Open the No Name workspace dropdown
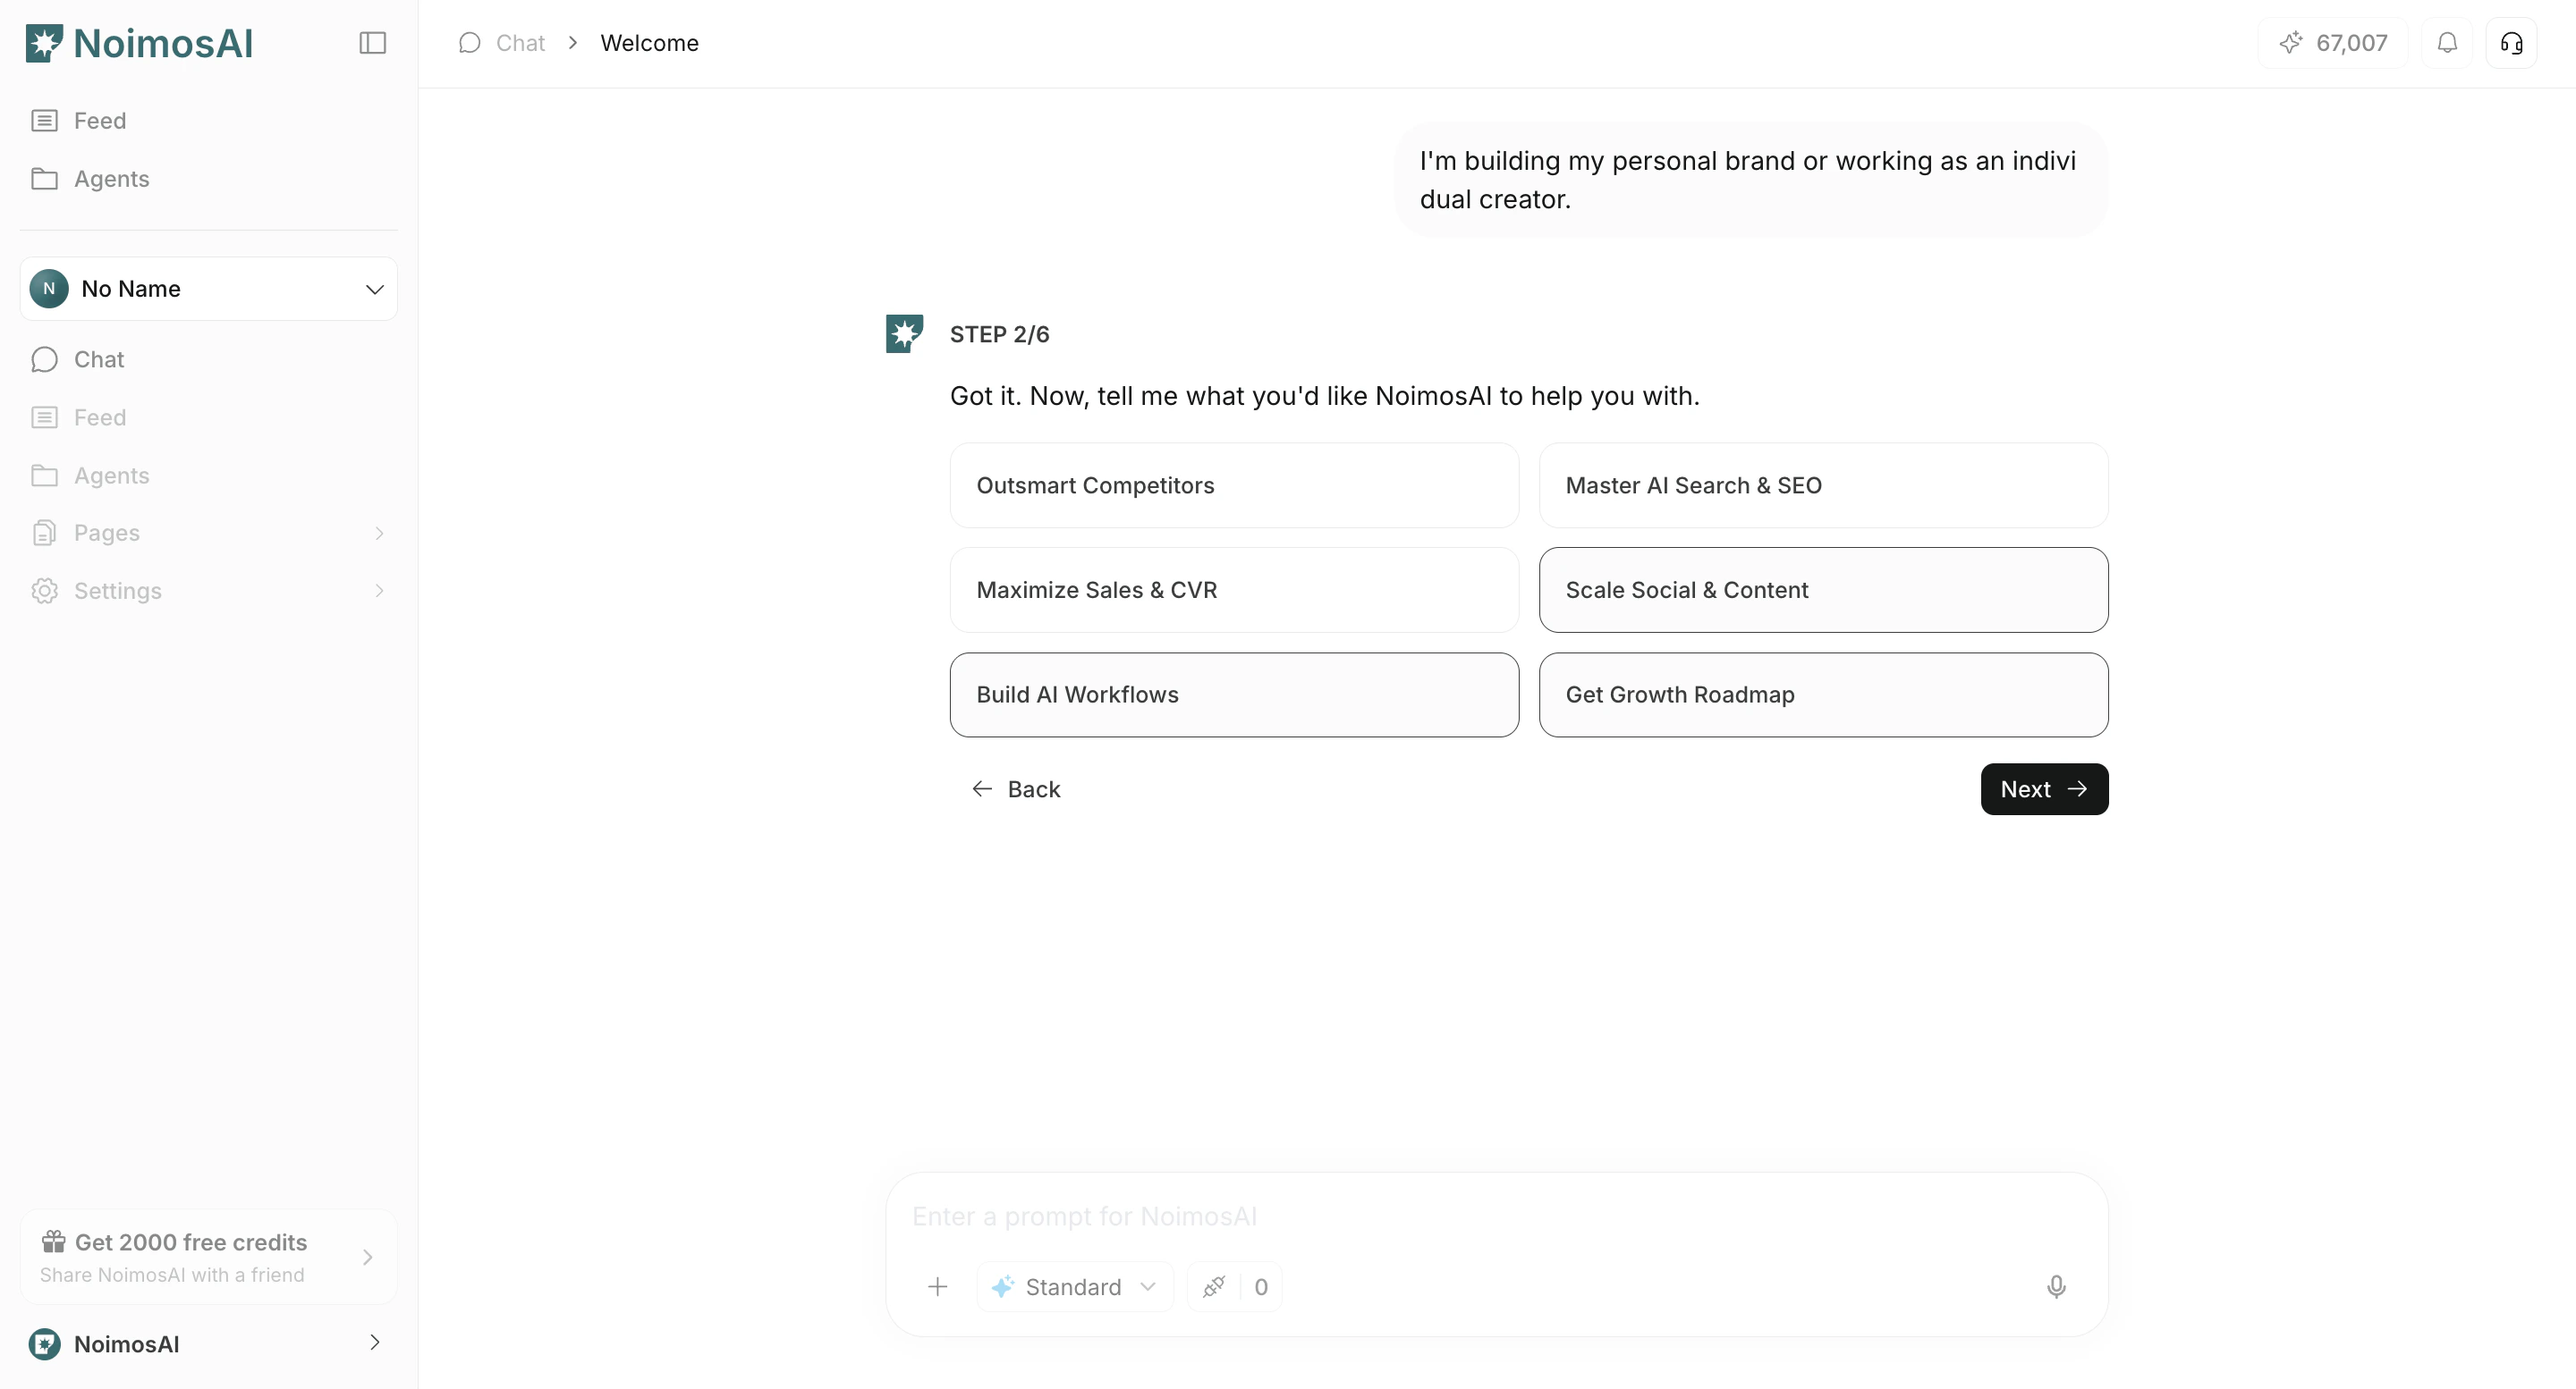The width and height of the screenshot is (2576, 1389). [209, 289]
